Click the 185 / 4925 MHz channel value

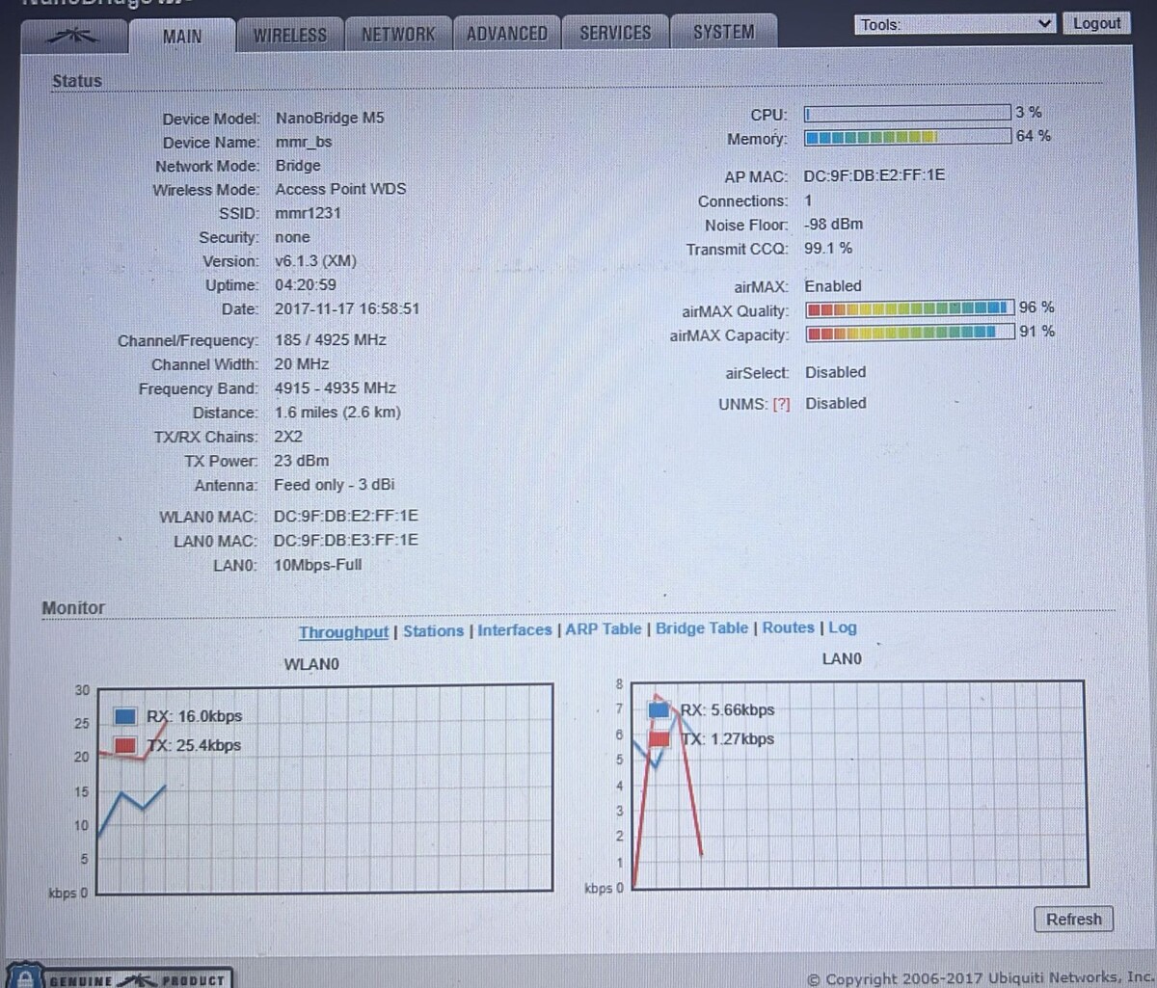(x=330, y=340)
